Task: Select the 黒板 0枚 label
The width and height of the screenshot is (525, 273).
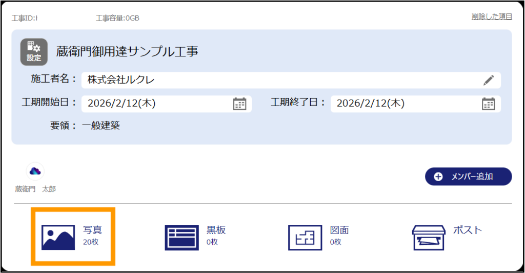Action: 216,236
